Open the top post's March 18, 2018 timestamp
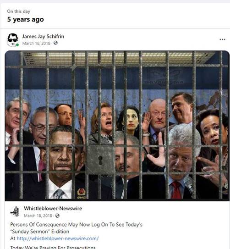This screenshot has height=249, width=230. coord(36,43)
